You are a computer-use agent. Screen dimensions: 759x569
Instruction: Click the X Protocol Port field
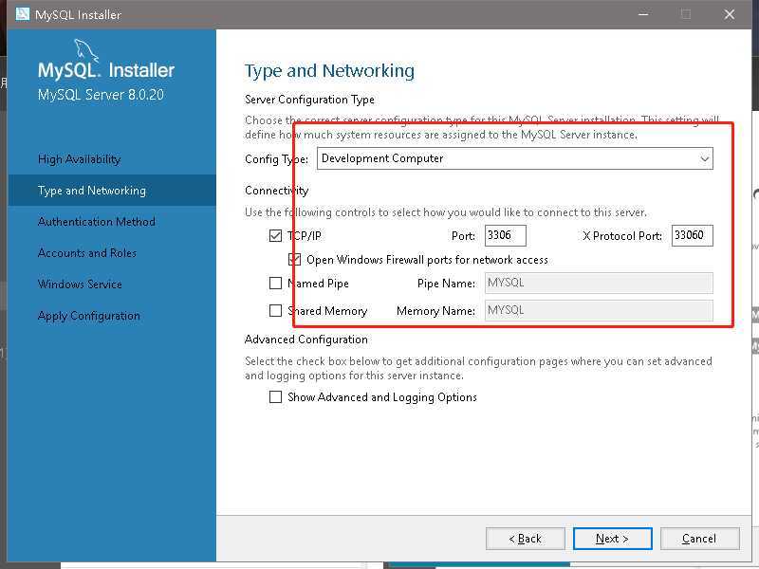pos(693,235)
